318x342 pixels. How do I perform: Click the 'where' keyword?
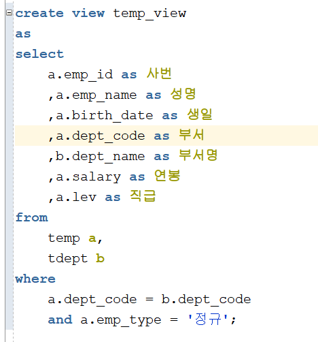35,279
